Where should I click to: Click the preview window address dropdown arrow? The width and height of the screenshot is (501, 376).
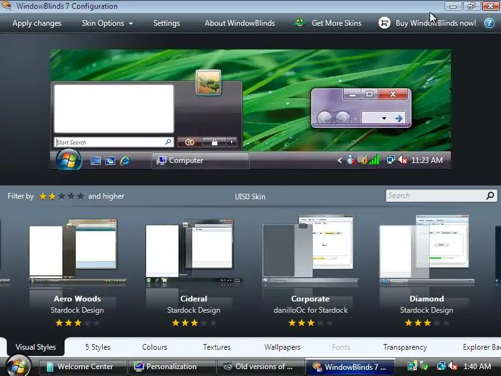point(384,118)
